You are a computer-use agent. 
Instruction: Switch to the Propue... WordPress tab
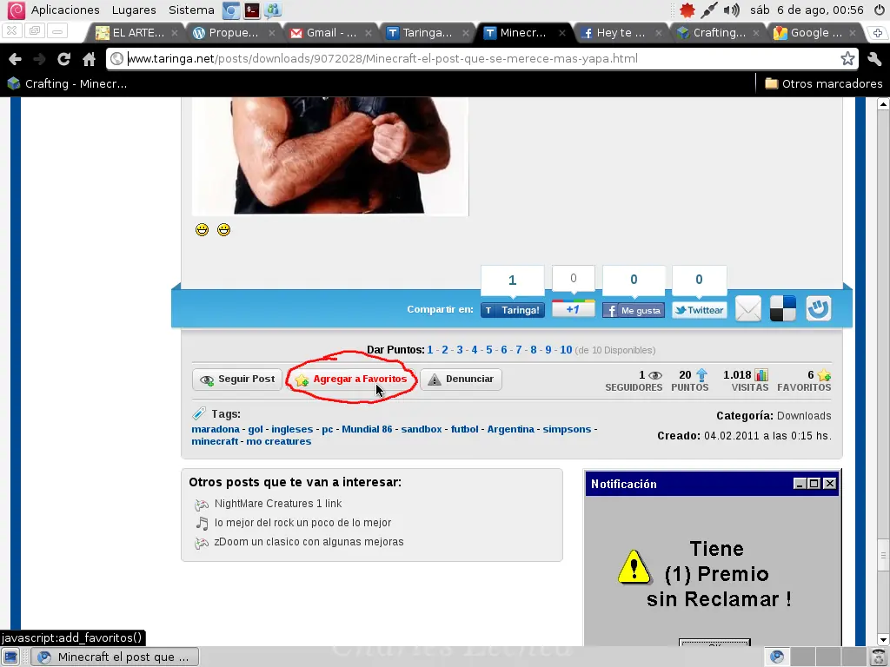[x=233, y=33]
